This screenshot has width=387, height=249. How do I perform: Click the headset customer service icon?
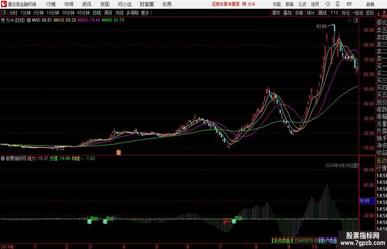pyautogui.click(x=328, y=4)
